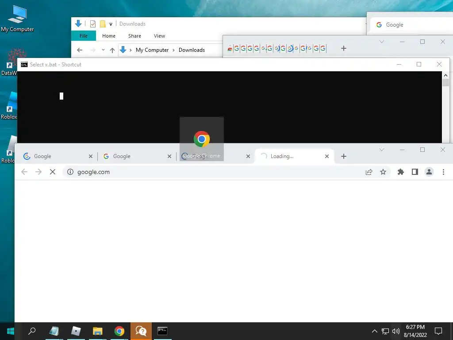This screenshot has width=453, height=340.
Task: Open Home ribbon tab in explorer
Action: (x=109, y=36)
